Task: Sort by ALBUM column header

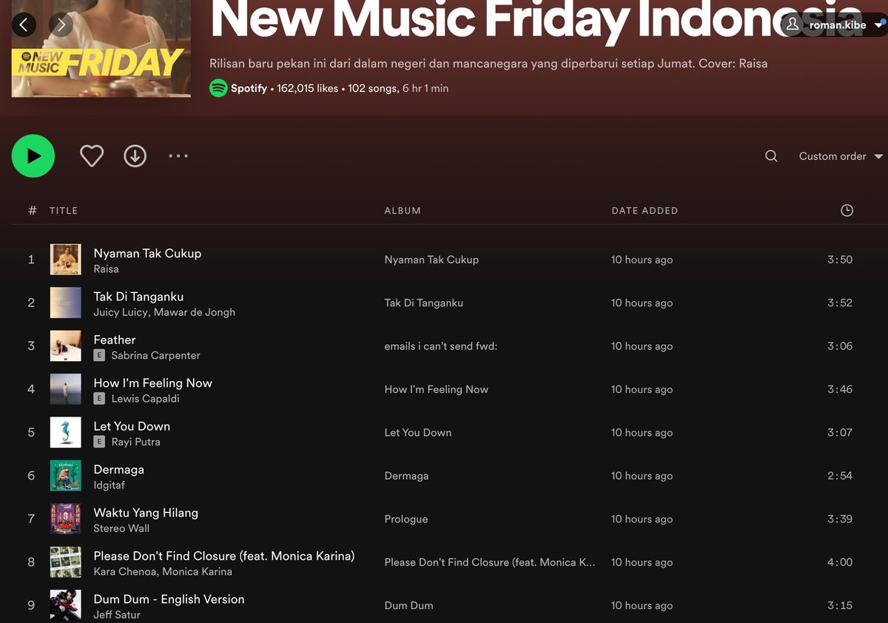Action: click(x=403, y=211)
